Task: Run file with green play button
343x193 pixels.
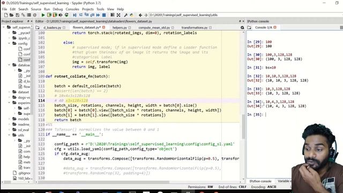Action: [43, 15]
